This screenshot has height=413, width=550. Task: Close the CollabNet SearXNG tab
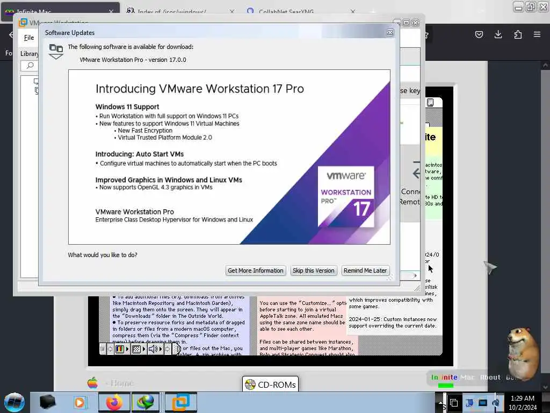pos(352,12)
